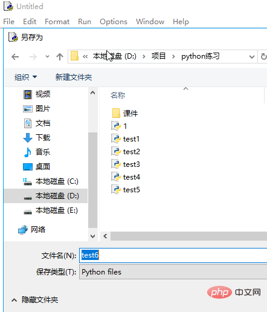Click the network icon
Screen dimensions: 267x312
[23, 230]
